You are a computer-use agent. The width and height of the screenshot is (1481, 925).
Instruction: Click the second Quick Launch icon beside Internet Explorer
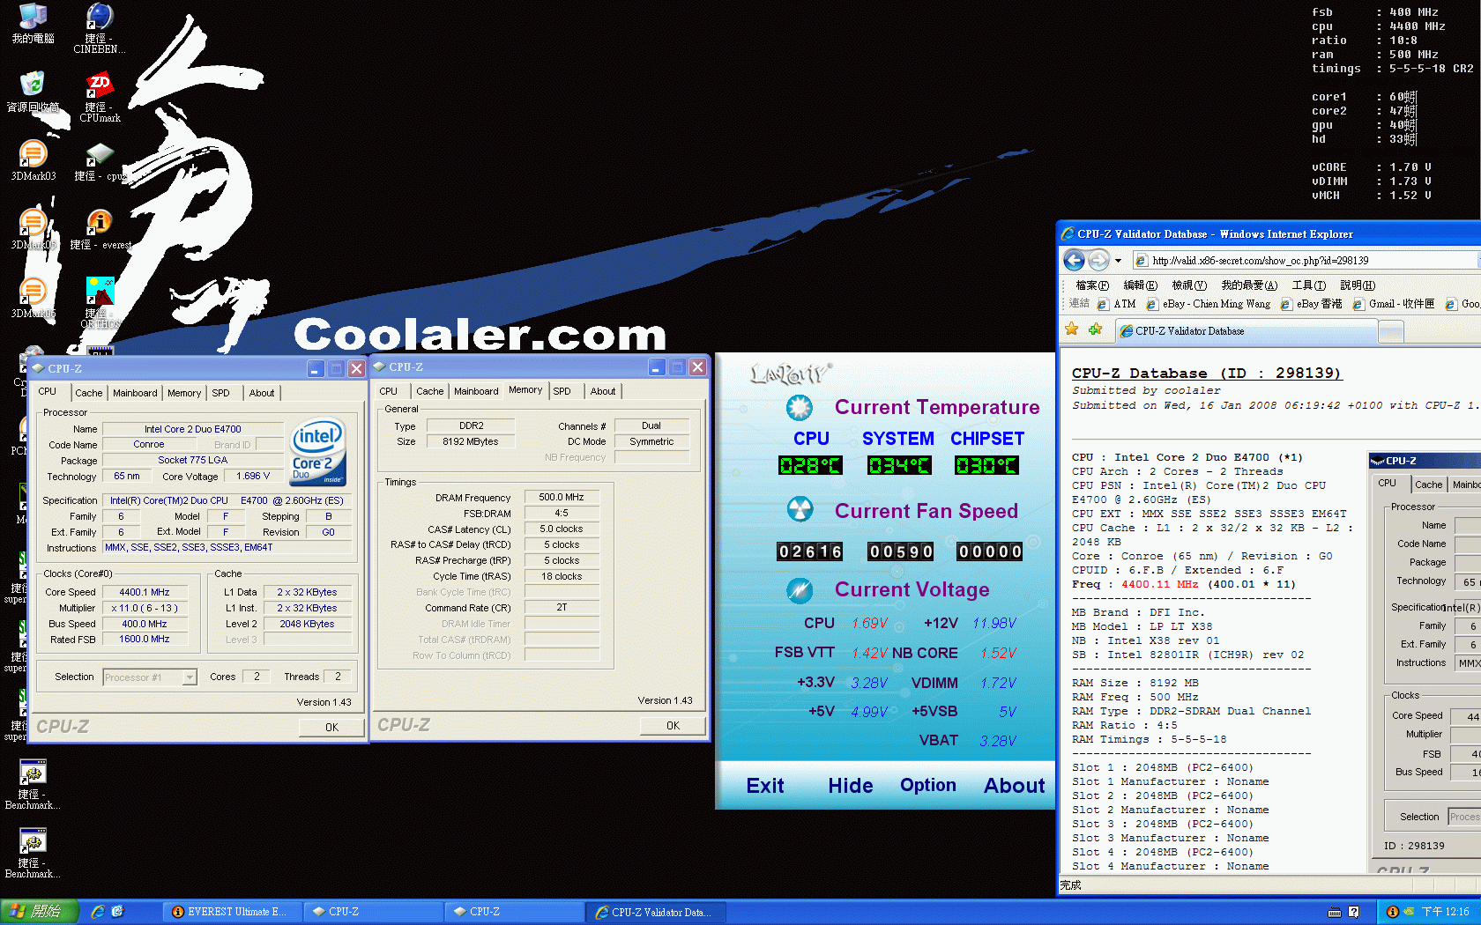[x=117, y=912]
